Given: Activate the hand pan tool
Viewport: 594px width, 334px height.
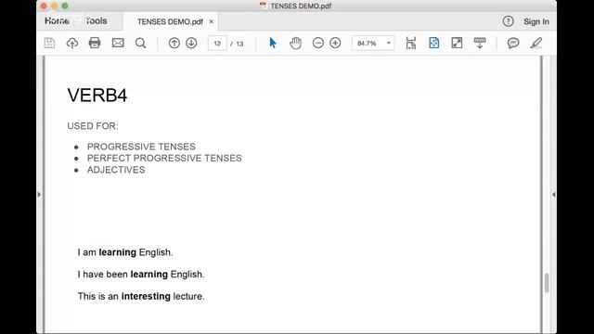Looking at the screenshot, I should pyautogui.click(x=295, y=44).
